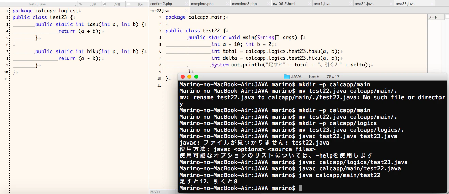Click the Terminal cursor at the last prompt
Image resolution: width=449 pixels, height=194 pixels.
tap(300, 188)
